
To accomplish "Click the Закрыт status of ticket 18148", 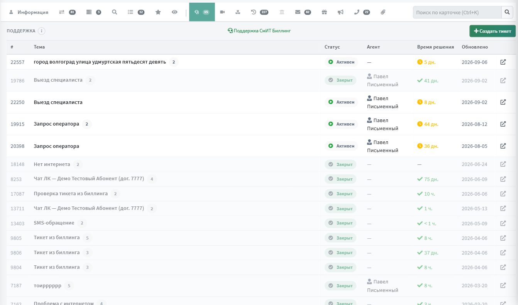I will [340, 164].
